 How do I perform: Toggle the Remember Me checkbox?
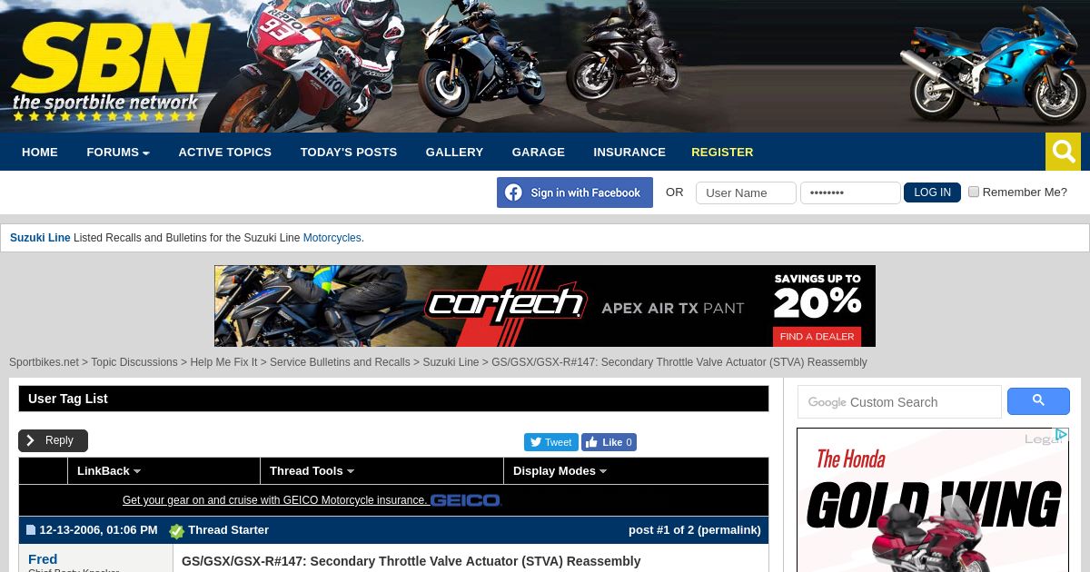point(974,192)
